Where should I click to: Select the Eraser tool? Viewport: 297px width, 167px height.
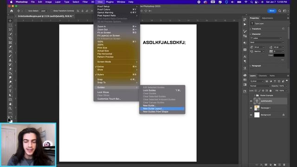pos(10,69)
